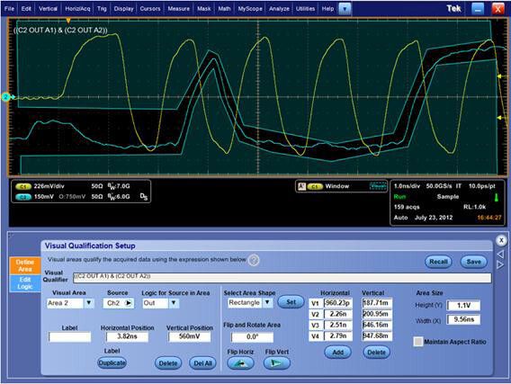Click the C1 channel badge in readout
Viewport: 511px width, 384px height.
click(x=22, y=186)
